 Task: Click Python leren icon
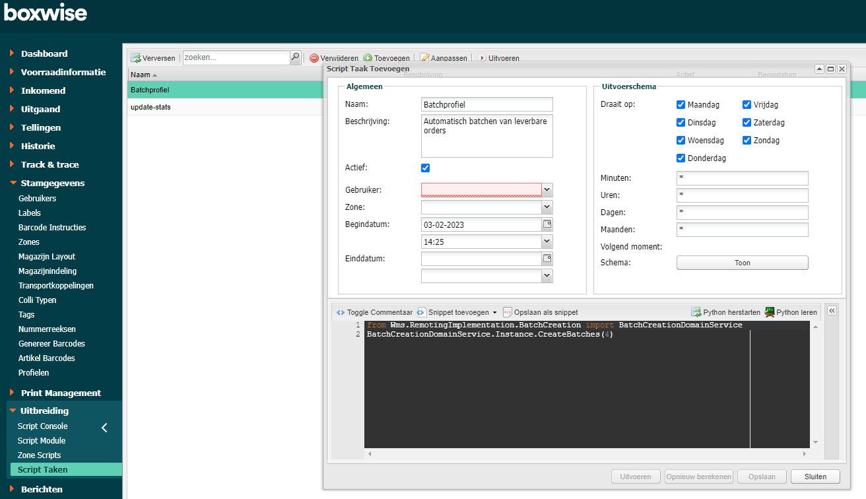[770, 312]
